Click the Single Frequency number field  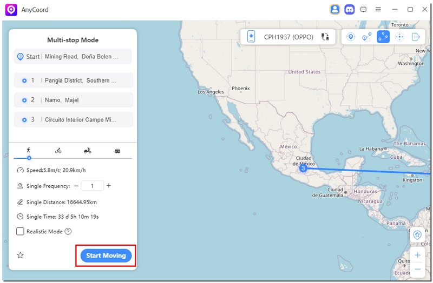93,186
